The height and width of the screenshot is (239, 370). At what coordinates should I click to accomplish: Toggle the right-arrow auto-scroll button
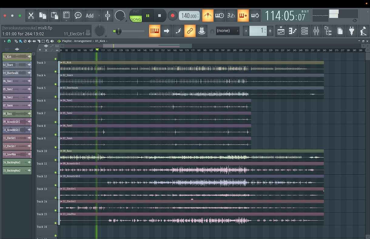[x=166, y=31]
